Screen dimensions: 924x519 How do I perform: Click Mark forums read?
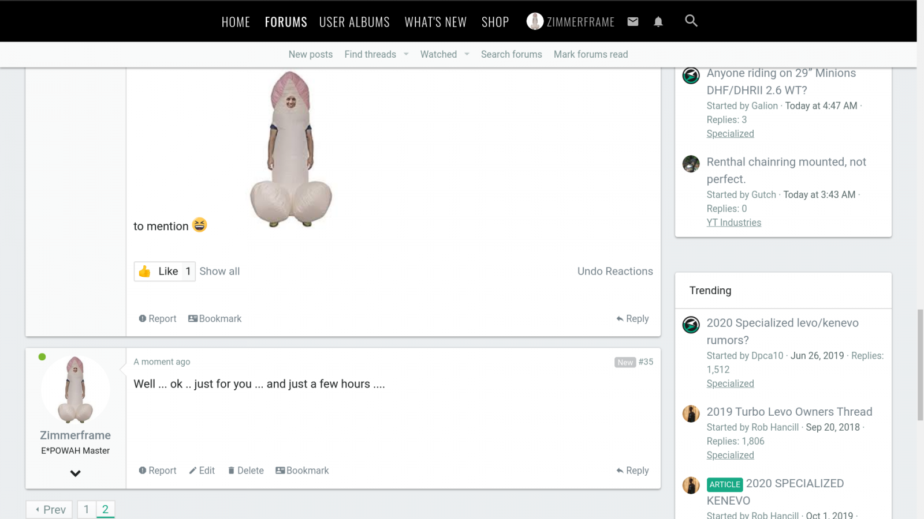(x=591, y=54)
